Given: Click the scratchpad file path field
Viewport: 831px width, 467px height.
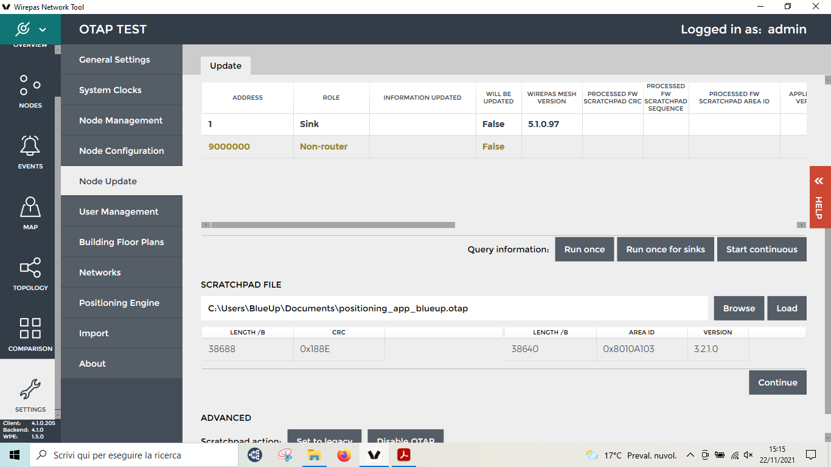Looking at the screenshot, I should (x=454, y=308).
